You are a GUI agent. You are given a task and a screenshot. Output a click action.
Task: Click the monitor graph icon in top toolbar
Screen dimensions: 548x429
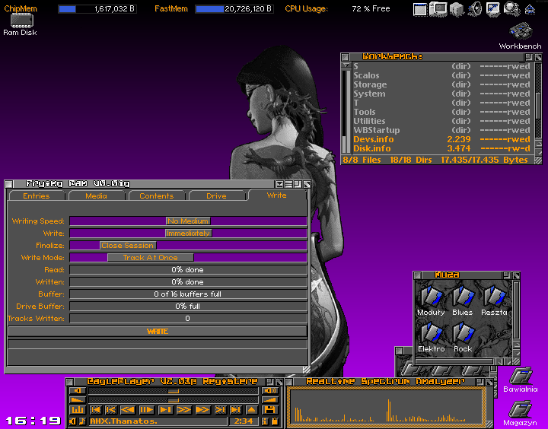pos(493,9)
